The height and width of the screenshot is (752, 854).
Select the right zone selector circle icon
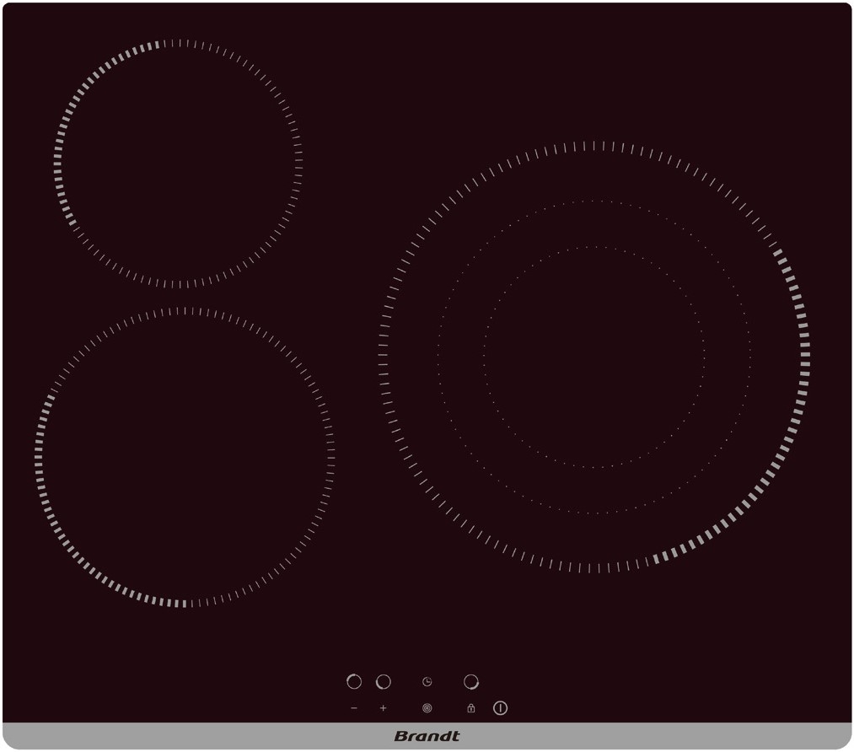[x=470, y=681]
